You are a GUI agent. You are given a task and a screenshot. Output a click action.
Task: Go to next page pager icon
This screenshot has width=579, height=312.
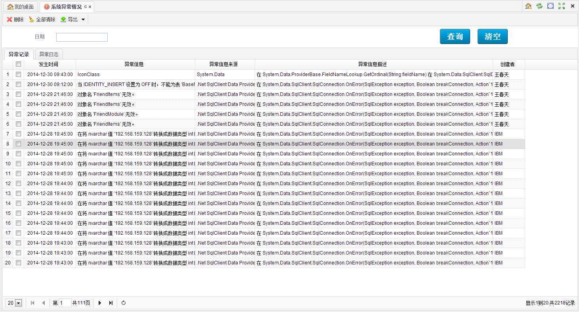tap(100, 303)
